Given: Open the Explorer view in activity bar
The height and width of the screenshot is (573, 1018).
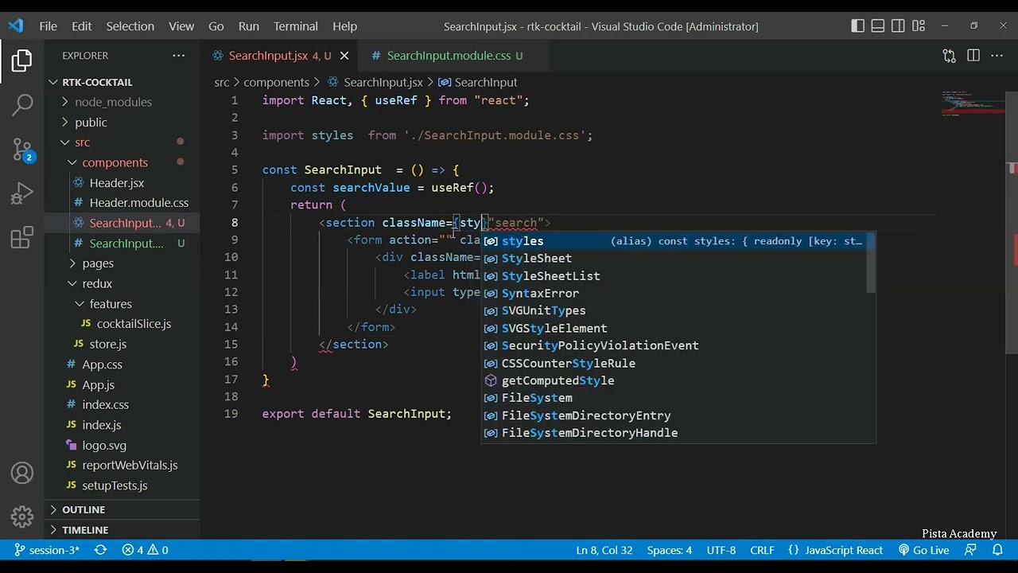Looking at the screenshot, I should pos(22,60).
